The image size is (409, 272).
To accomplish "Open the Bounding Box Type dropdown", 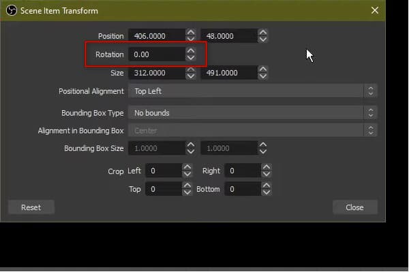I will tap(252, 113).
